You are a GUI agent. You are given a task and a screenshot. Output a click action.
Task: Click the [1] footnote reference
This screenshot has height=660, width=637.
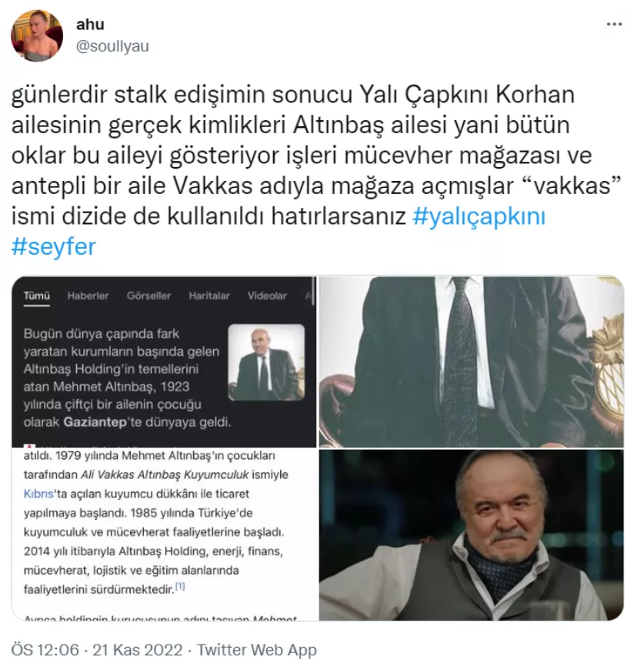pyautogui.click(x=180, y=586)
